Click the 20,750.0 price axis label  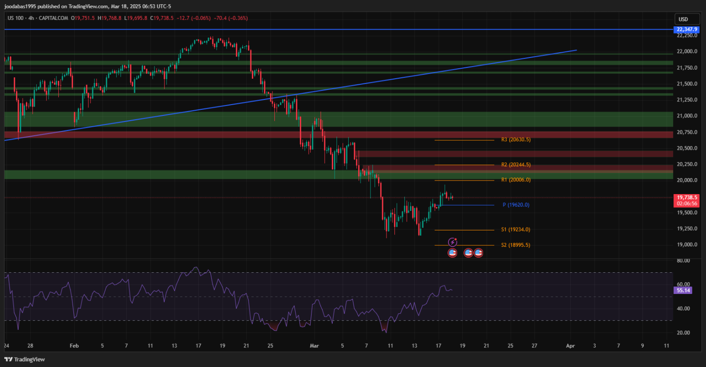[686, 132]
